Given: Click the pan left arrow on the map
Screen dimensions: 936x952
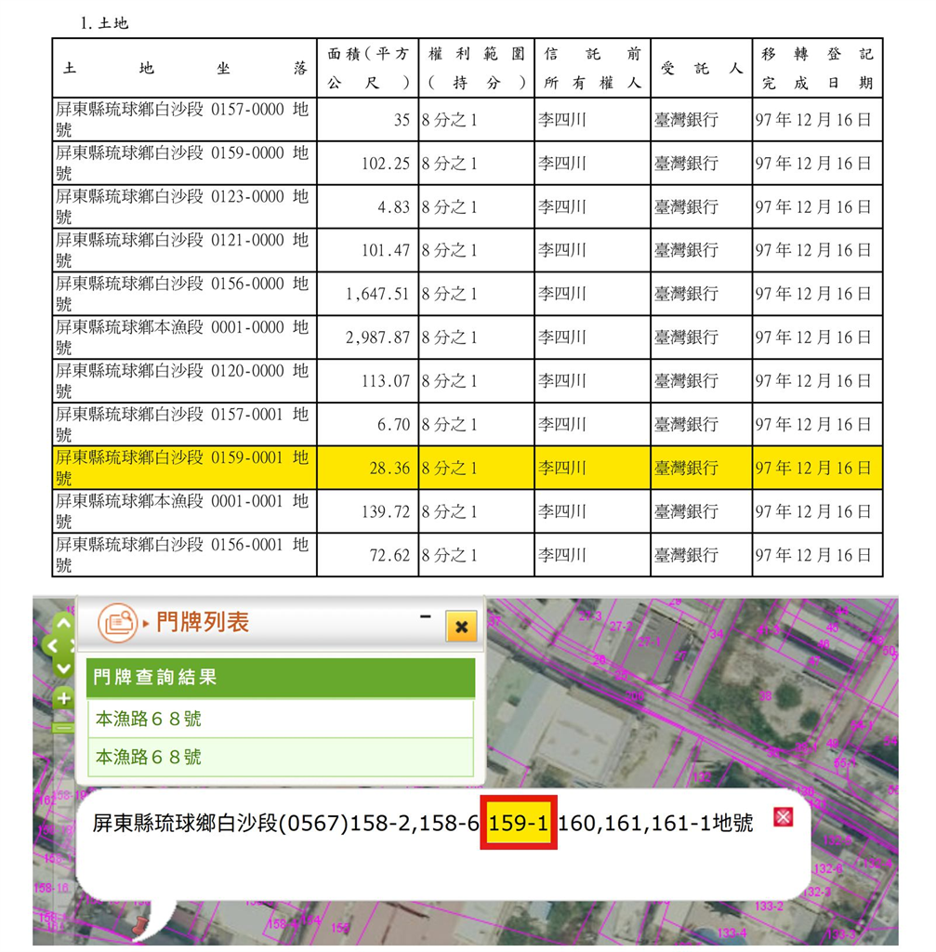Looking at the screenshot, I should (x=53, y=644).
